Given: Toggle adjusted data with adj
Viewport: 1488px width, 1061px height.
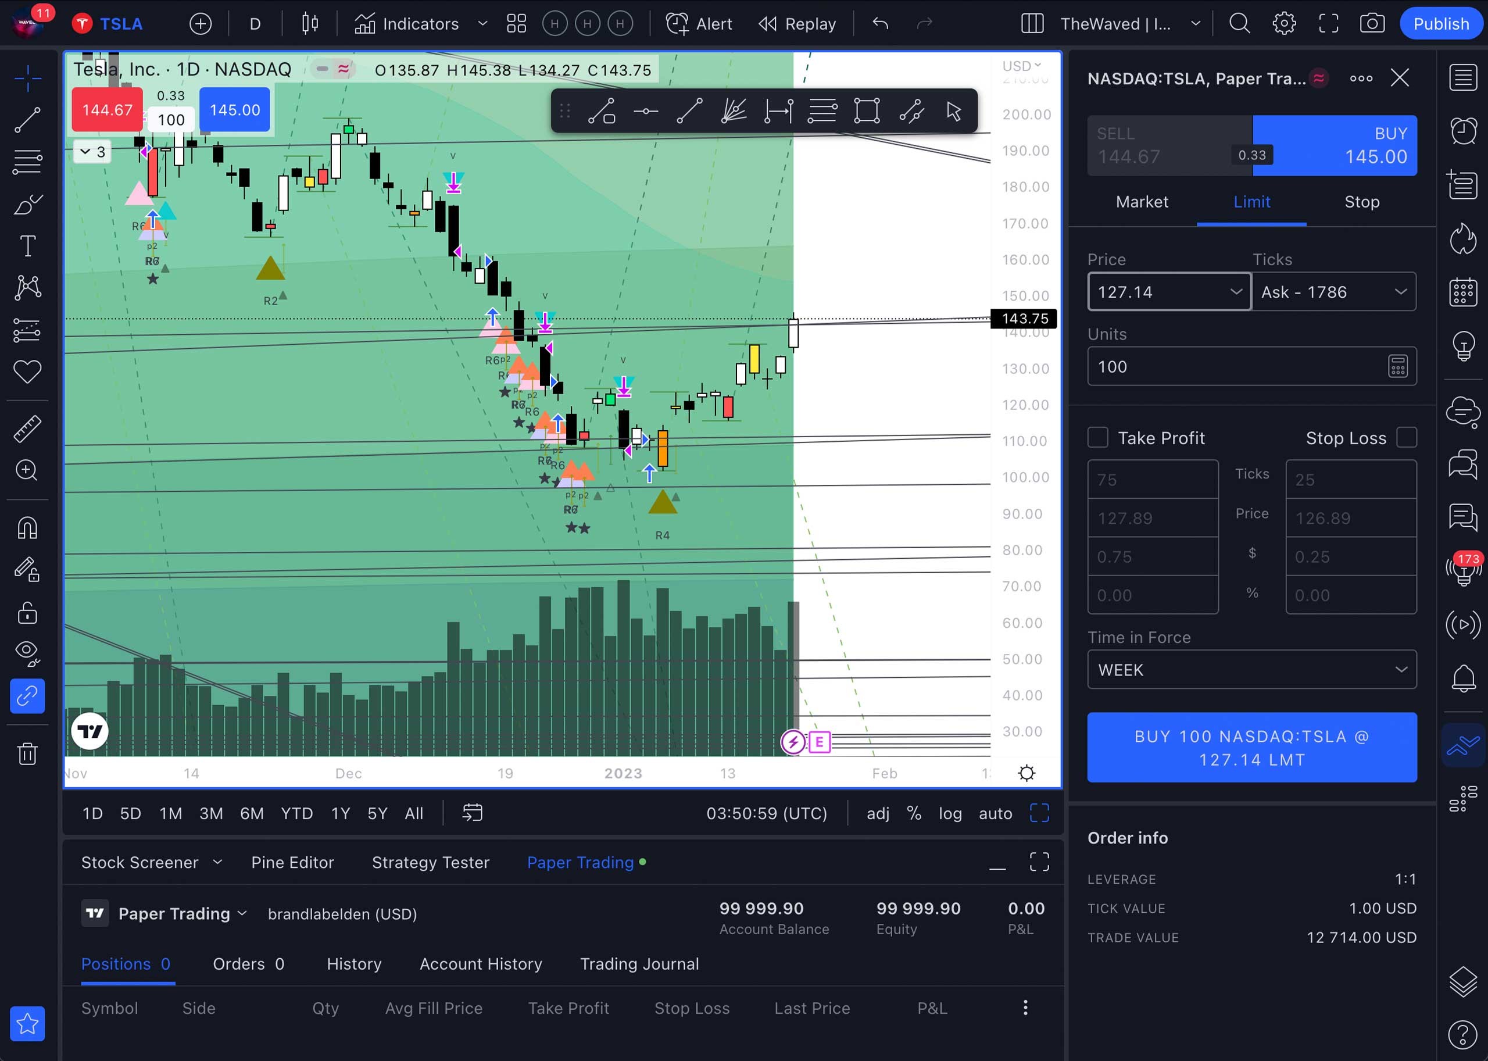Looking at the screenshot, I should (x=878, y=813).
